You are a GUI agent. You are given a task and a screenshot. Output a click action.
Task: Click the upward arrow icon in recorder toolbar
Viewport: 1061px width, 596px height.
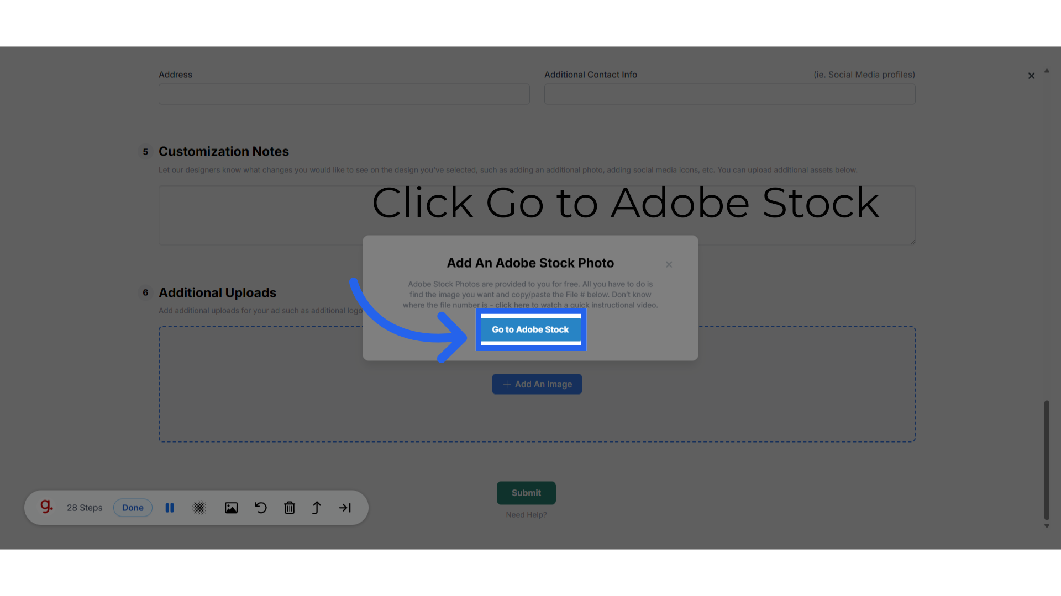pyautogui.click(x=317, y=508)
